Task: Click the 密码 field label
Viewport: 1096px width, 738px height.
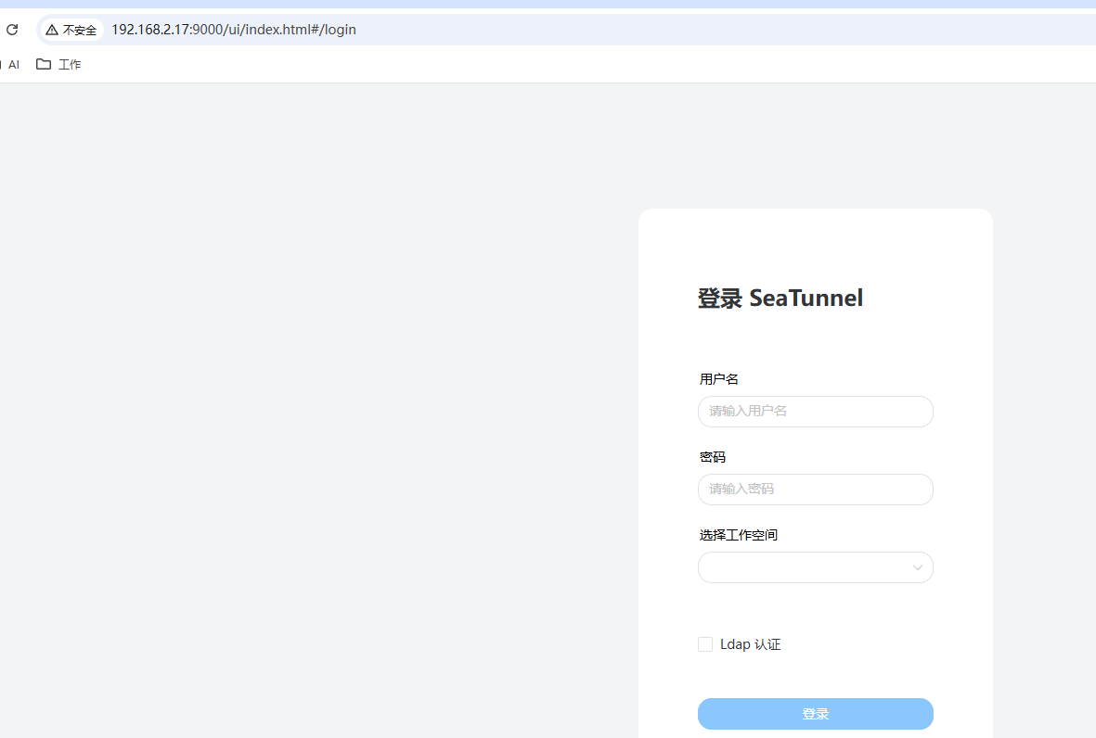Action: 712,457
